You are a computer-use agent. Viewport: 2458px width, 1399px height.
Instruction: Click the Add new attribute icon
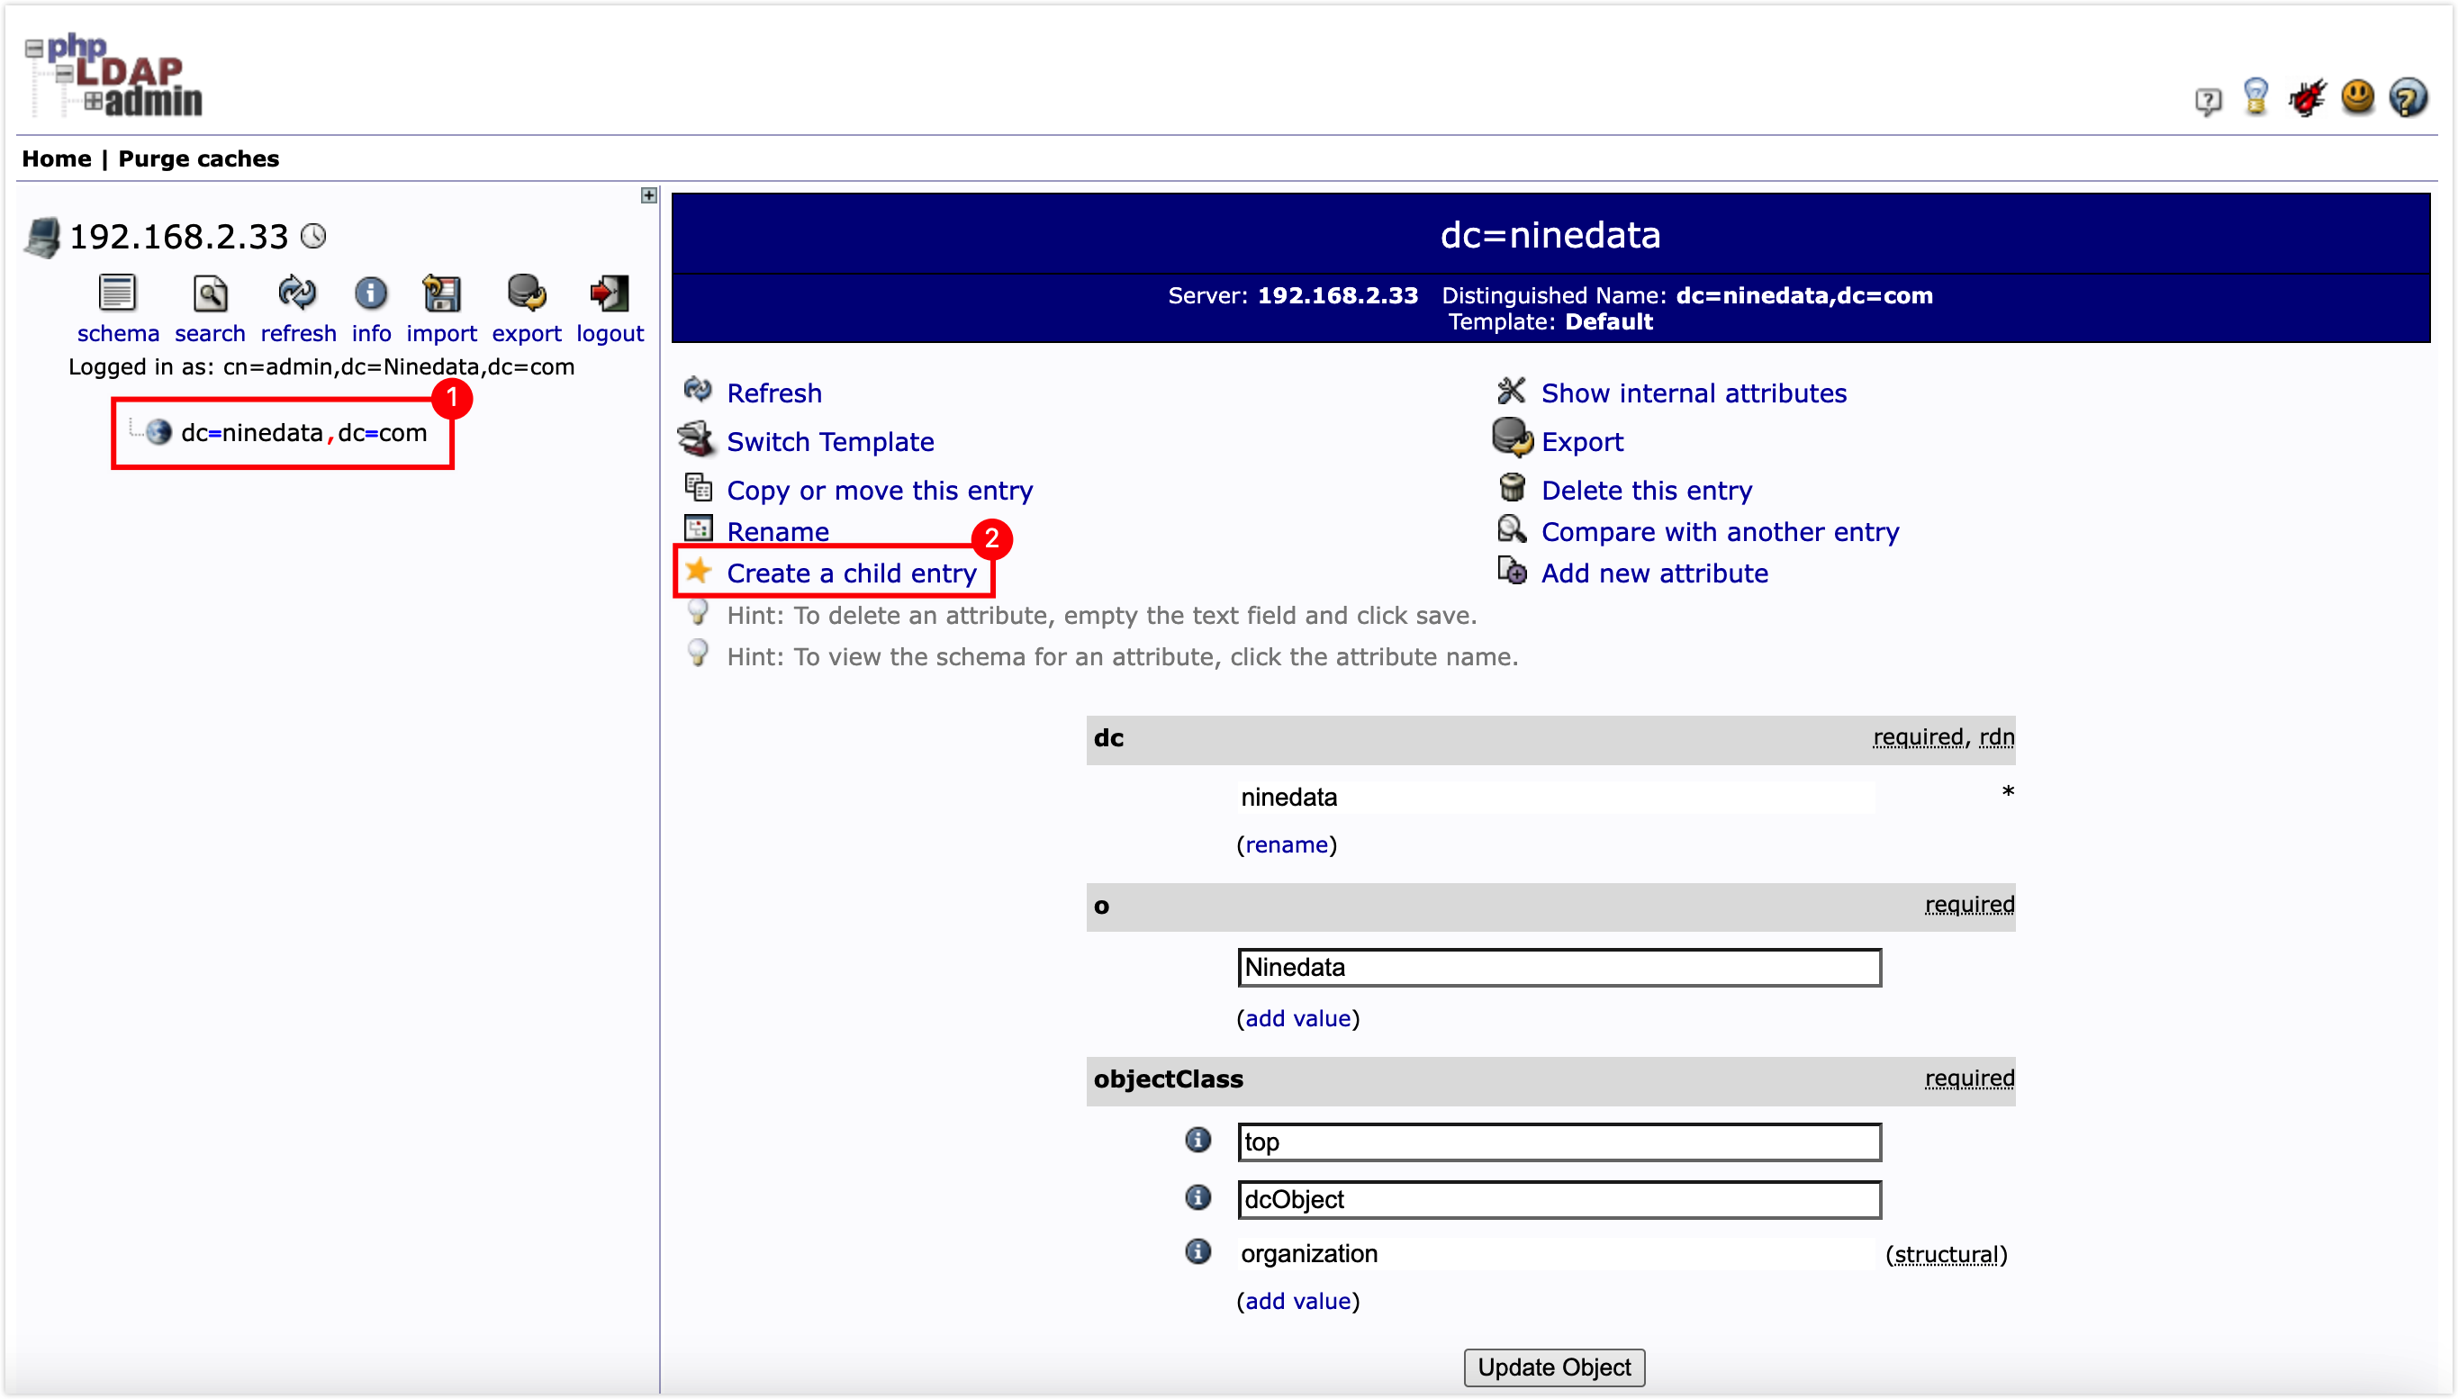[x=1512, y=571]
